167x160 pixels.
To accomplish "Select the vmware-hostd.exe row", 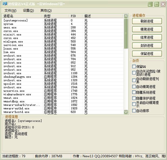I will pyautogui.click(x=63, y=112).
